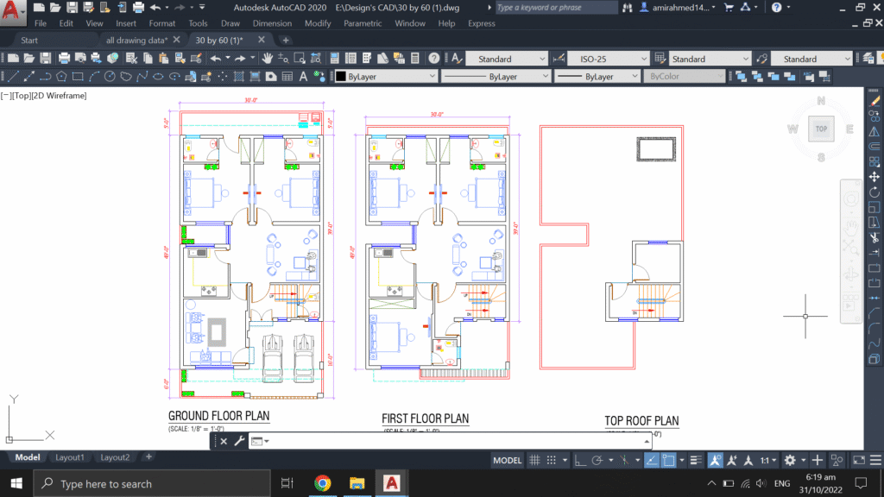Open the Text Style Standard dropdown
The width and height of the screenshot is (884, 497).
(506, 59)
